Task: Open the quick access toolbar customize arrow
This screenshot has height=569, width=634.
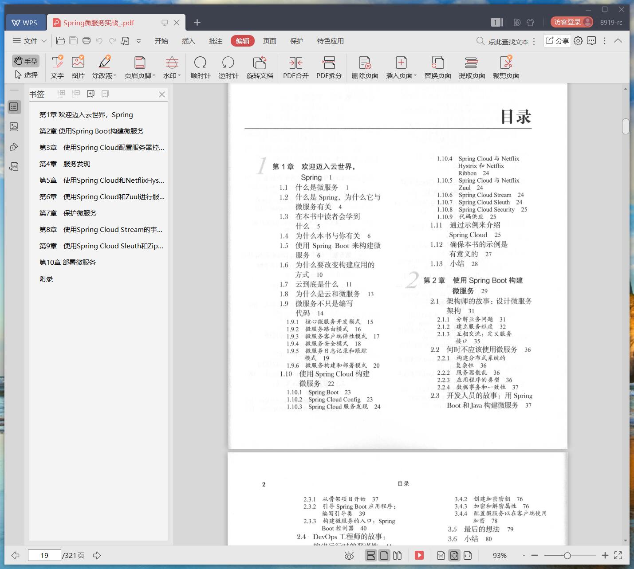Action: click(x=138, y=41)
